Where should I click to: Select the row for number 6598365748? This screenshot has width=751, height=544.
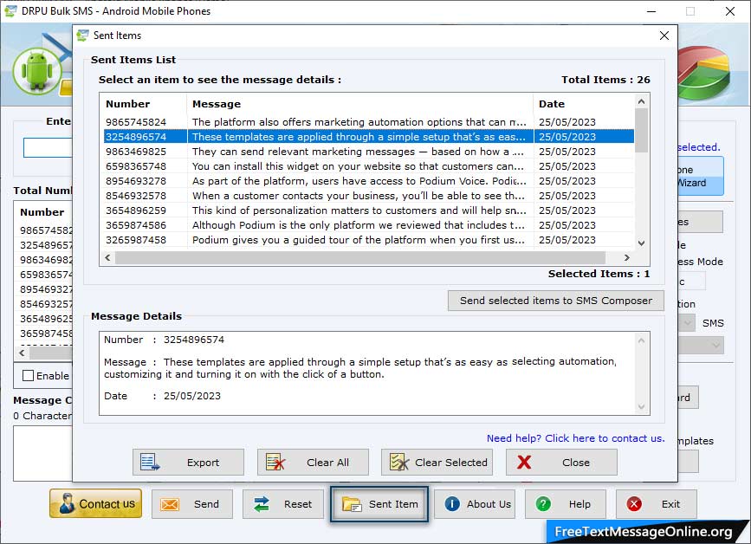tap(369, 166)
